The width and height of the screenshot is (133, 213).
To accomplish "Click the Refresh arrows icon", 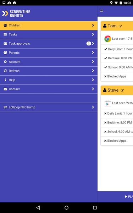I will [5, 71].
